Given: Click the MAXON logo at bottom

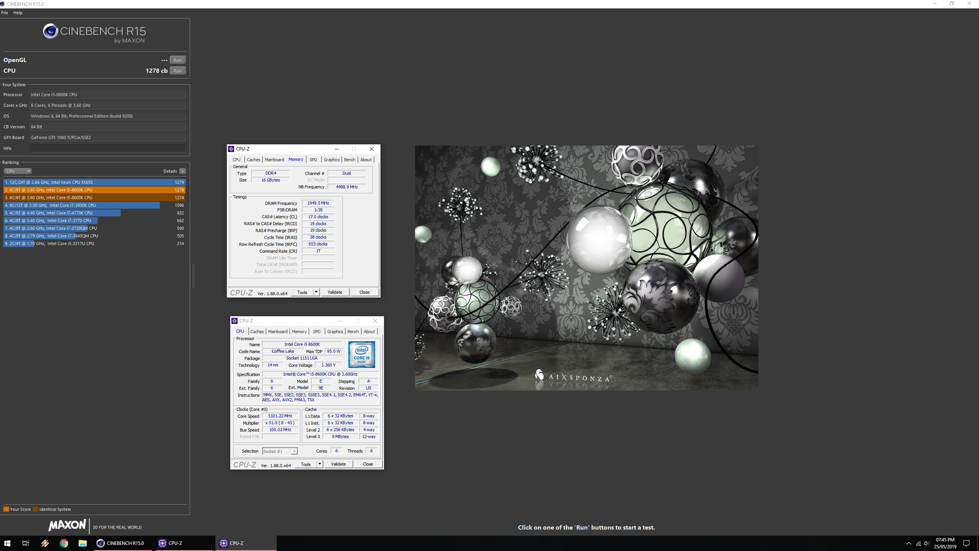Looking at the screenshot, I should [67, 525].
